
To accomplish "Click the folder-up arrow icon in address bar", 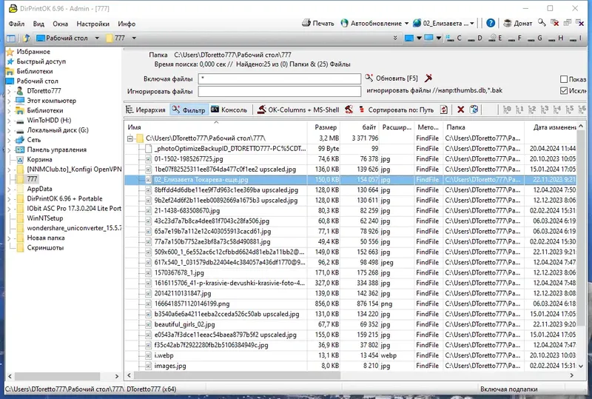I will (x=27, y=38).
